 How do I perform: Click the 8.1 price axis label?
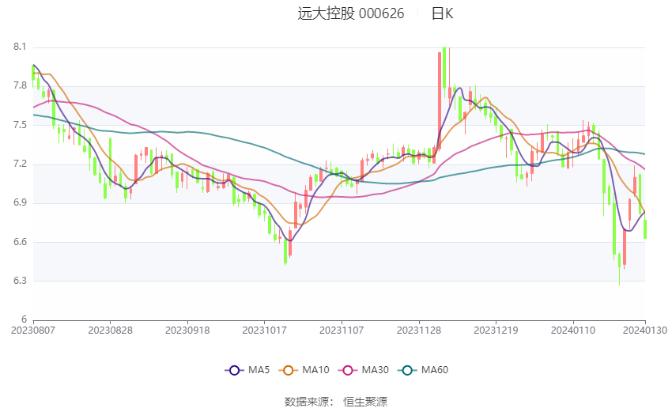[x=20, y=47]
